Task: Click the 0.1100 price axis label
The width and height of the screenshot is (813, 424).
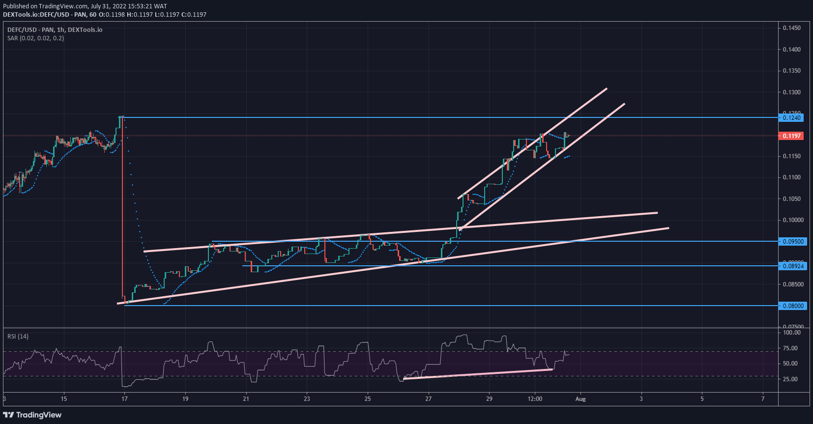Action: tap(791, 177)
